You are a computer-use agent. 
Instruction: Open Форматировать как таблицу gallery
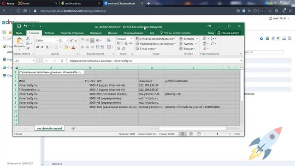pos(156,44)
